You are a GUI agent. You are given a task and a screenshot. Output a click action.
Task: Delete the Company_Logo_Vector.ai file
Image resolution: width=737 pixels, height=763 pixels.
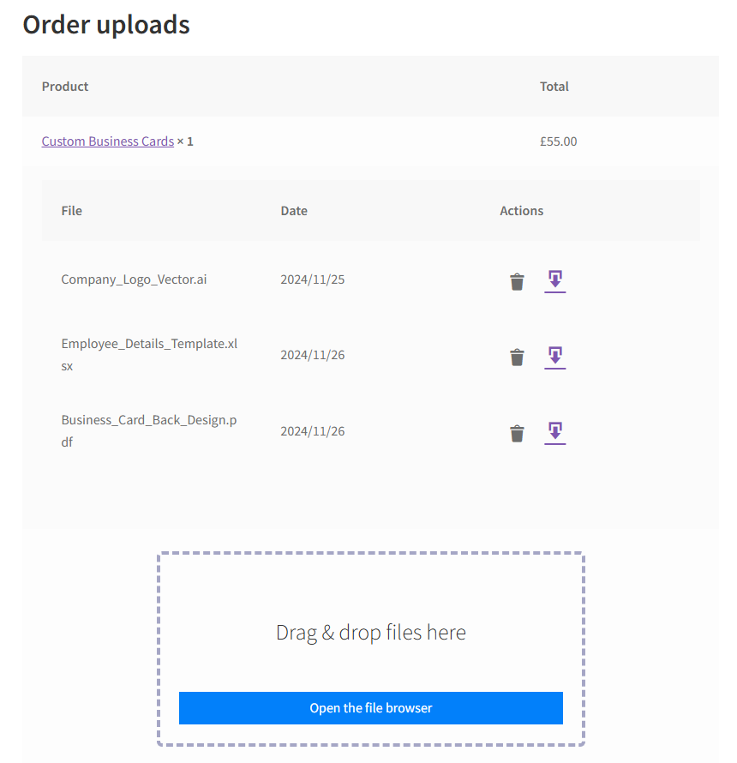[x=517, y=281]
